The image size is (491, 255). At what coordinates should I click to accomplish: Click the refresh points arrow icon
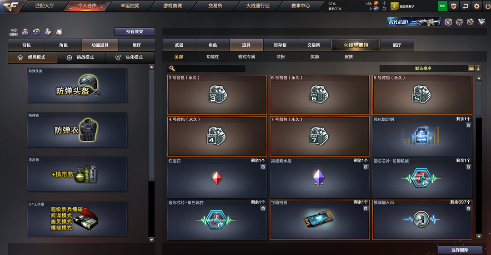384,9
